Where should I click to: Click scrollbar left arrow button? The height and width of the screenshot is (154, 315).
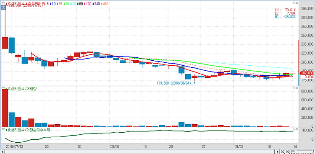pyautogui.click(x=3, y=151)
